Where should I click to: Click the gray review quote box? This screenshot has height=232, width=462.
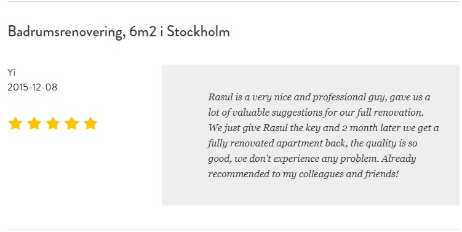pyautogui.click(x=311, y=135)
